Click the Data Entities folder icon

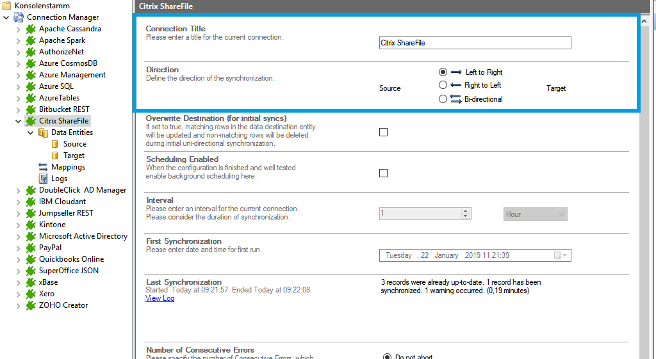pyautogui.click(x=43, y=132)
